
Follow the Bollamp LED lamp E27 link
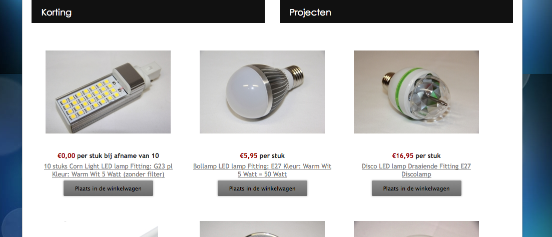click(262, 170)
